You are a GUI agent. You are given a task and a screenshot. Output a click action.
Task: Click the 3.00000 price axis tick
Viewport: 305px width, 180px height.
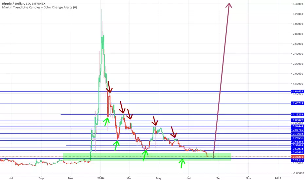(x=298, y=24)
